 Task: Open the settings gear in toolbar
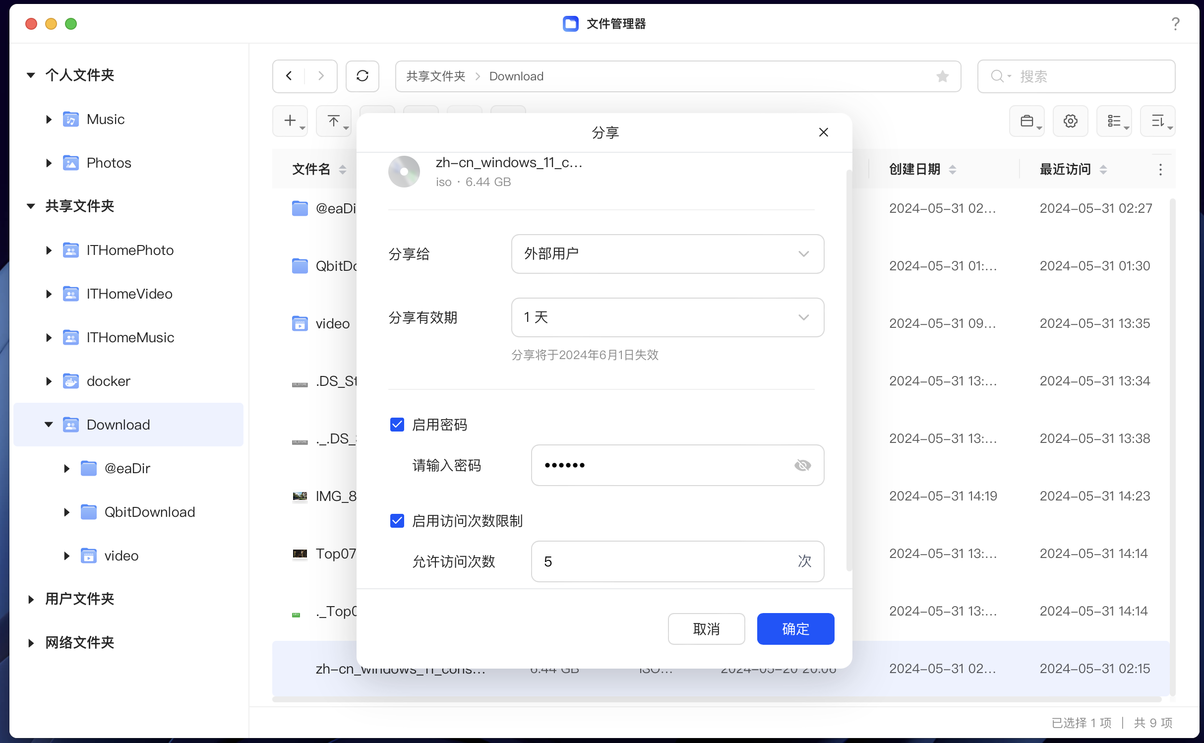1070,121
